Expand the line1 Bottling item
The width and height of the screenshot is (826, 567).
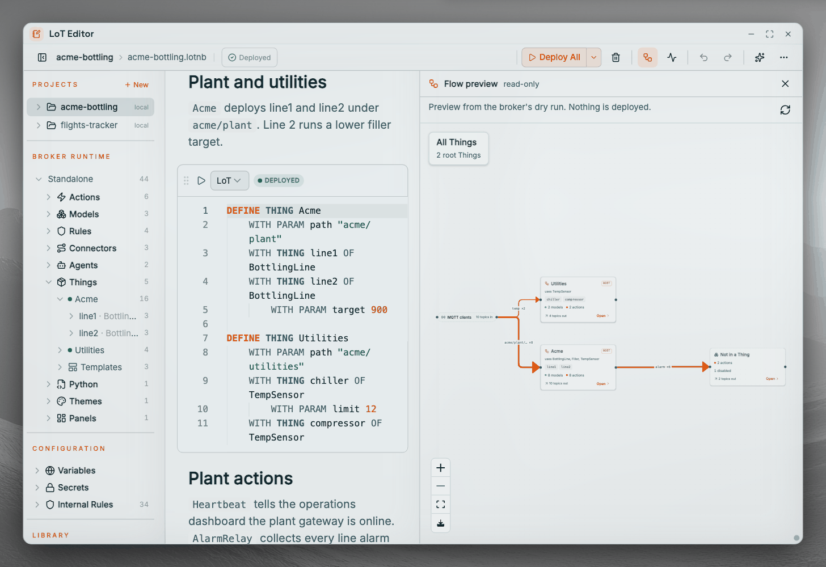71,316
